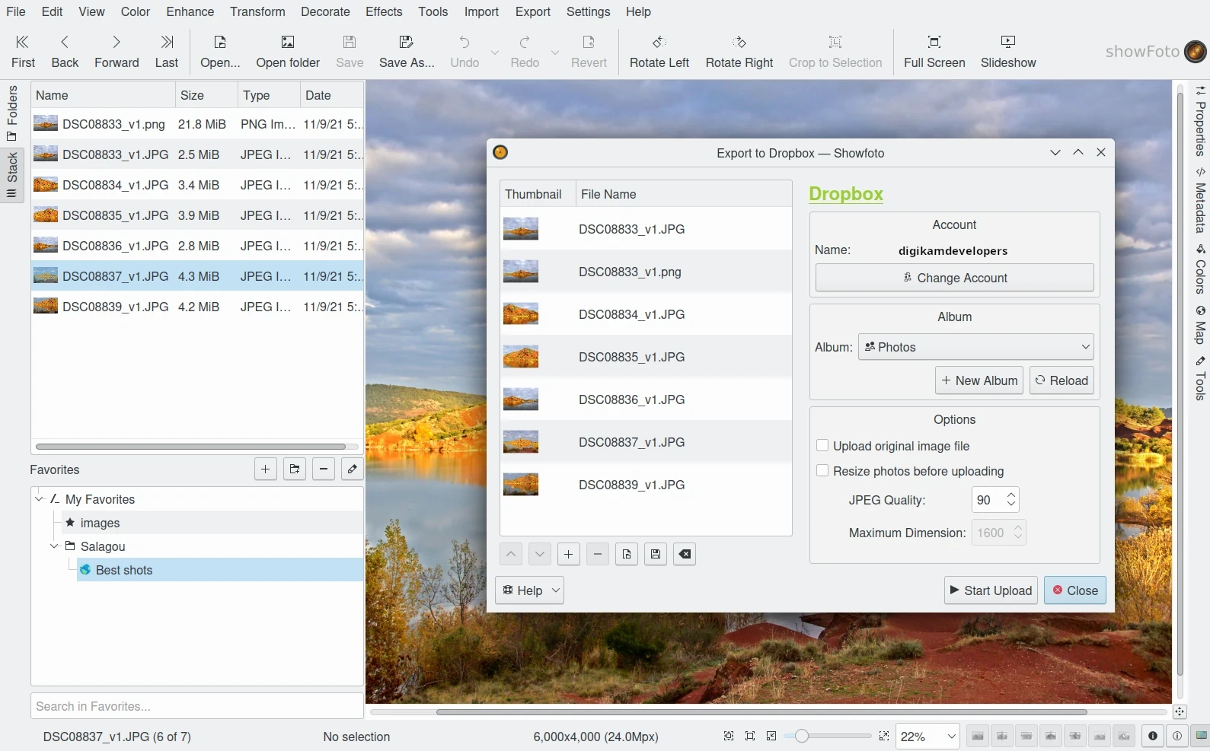Click the edit favorite pencil icon

tap(352, 469)
